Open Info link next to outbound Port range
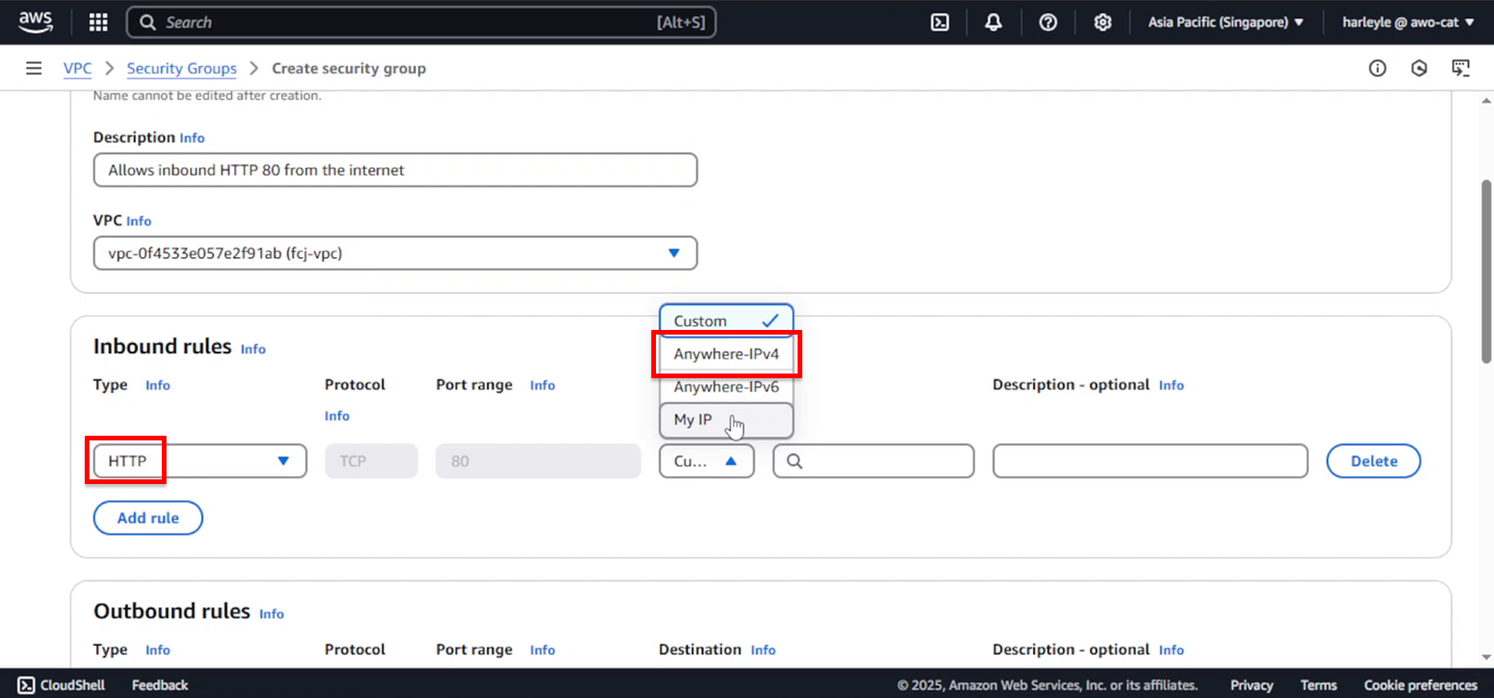1494x698 pixels. (542, 650)
